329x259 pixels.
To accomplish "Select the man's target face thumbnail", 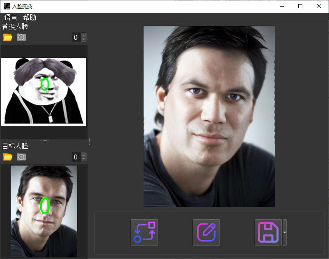I will click(x=43, y=211).
